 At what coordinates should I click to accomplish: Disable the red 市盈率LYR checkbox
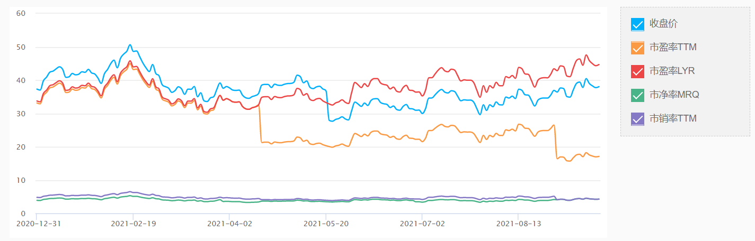pos(637,71)
